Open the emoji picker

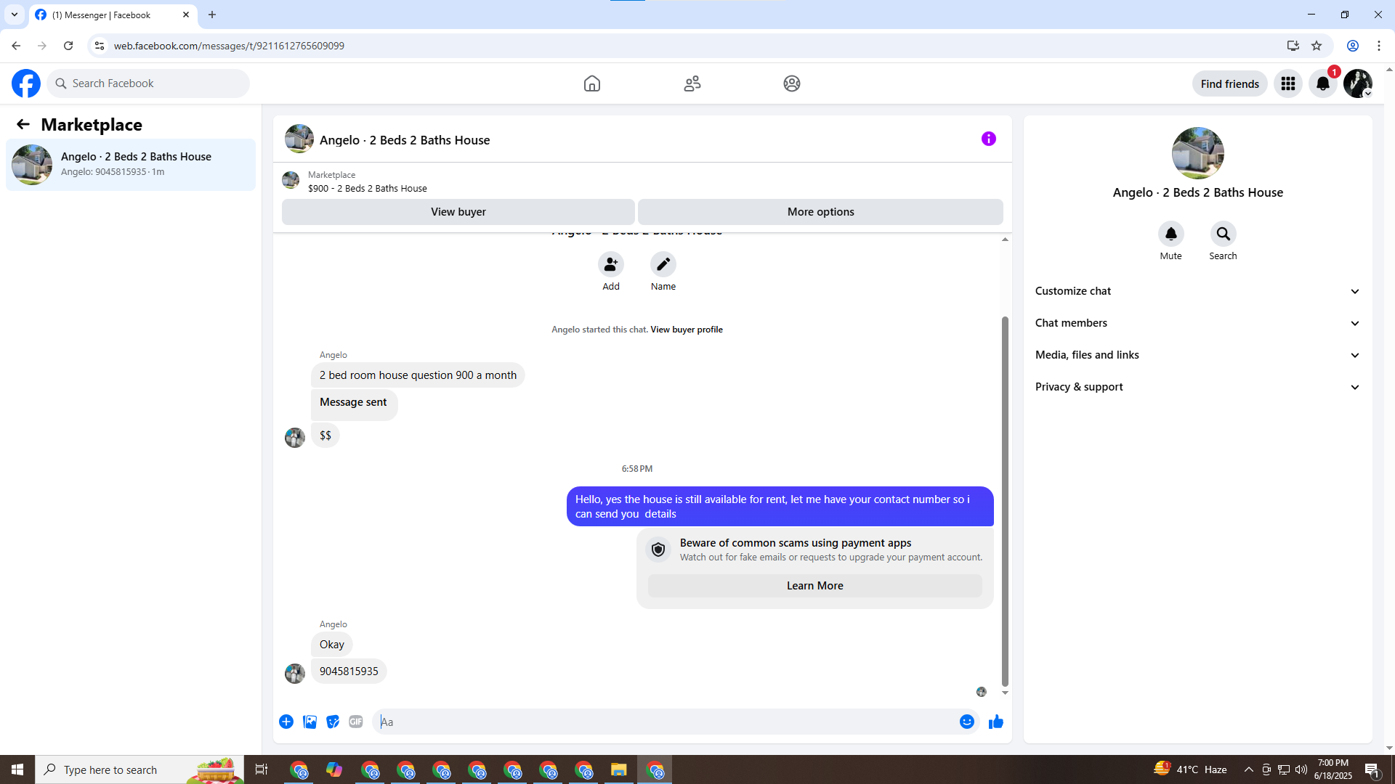click(967, 722)
